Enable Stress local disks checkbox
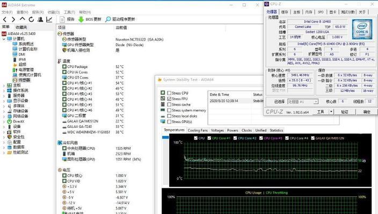This screenshot has height=214, width=378. [169, 116]
